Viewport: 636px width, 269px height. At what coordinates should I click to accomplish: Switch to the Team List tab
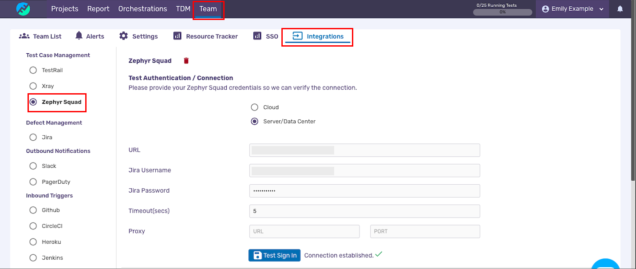[x=40, y=36]
